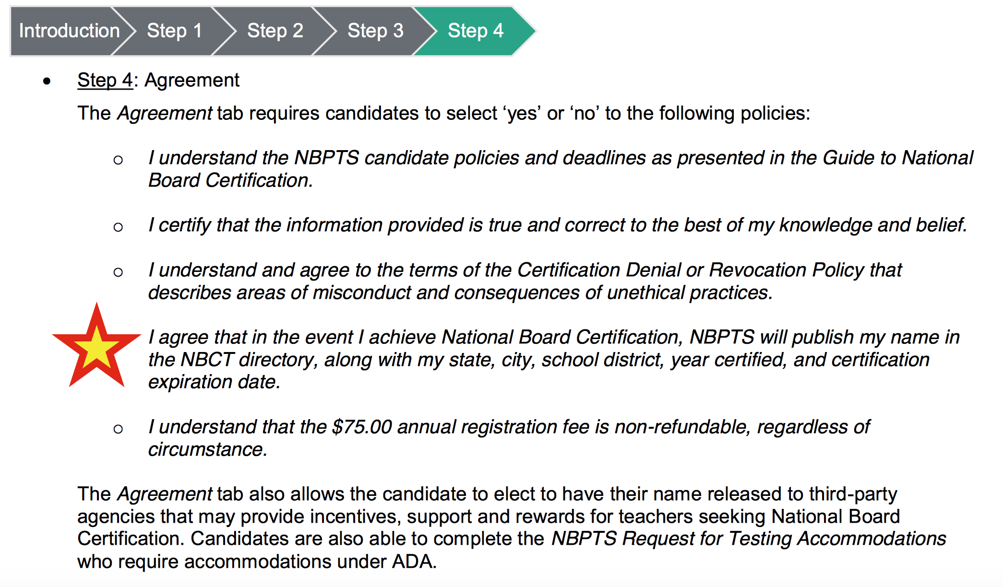Click 'NBPTS Request for Testing Accommodations' text
The height and width of the screenshot is (587, 1003).
(x=749, y=539)
